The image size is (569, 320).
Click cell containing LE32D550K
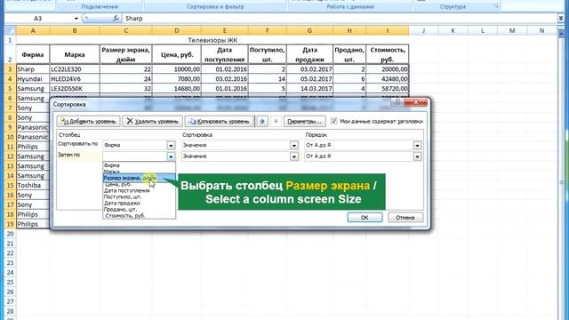click(x=75, y=89)
